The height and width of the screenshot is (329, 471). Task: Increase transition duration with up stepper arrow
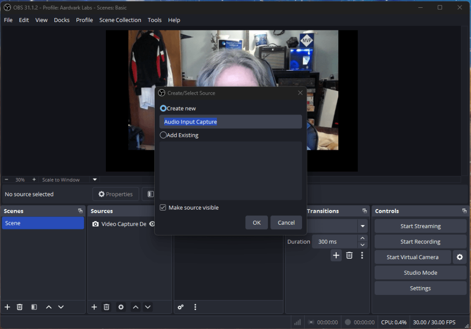[363, 238]
